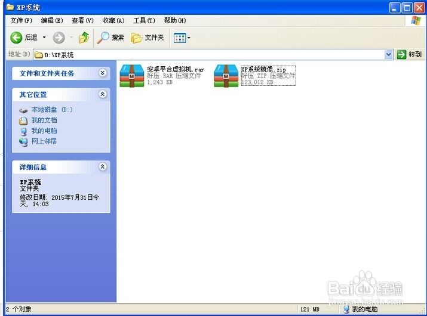This screenshot has width=427, height=316.
Task: Open 我的电脑 link in sidebar
Action: pyautogui.click(x=44, y=131)
